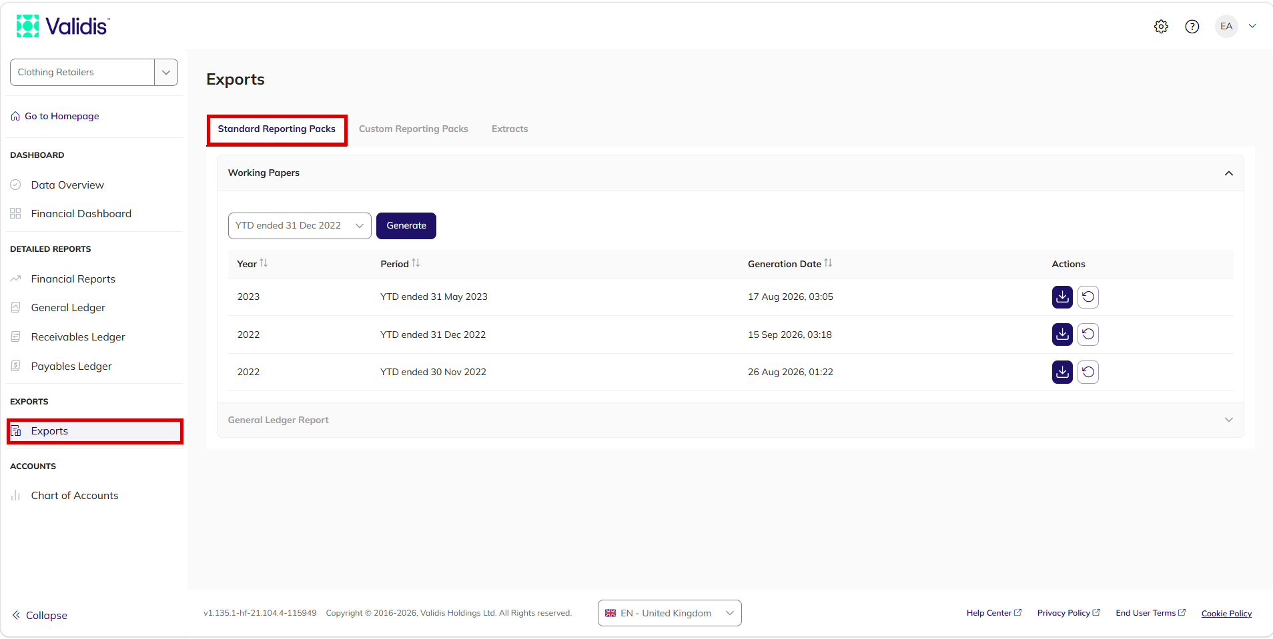Open Receivables Ledger report
The height and width of the screenshot is (639, 1273).
(x=78, y=336)
